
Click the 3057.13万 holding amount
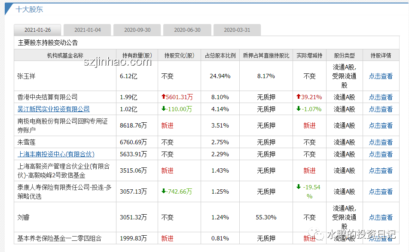(133, 191)
